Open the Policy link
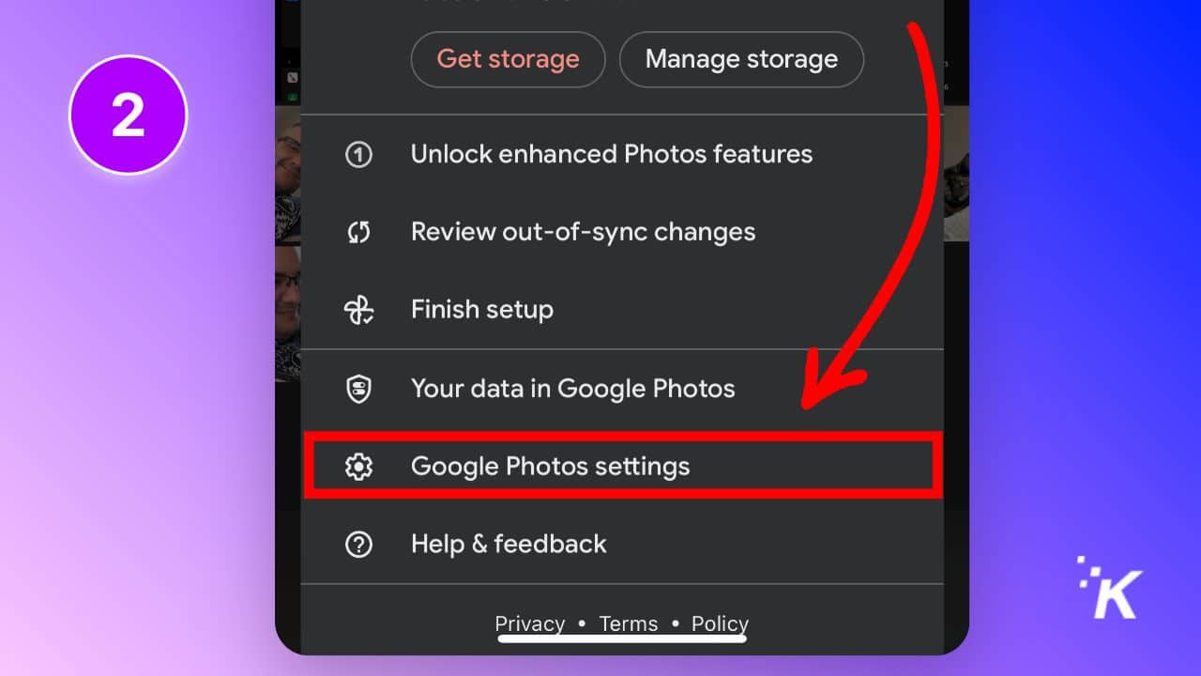Screen dimensions: 1201x676 click(x=719, y=622)
